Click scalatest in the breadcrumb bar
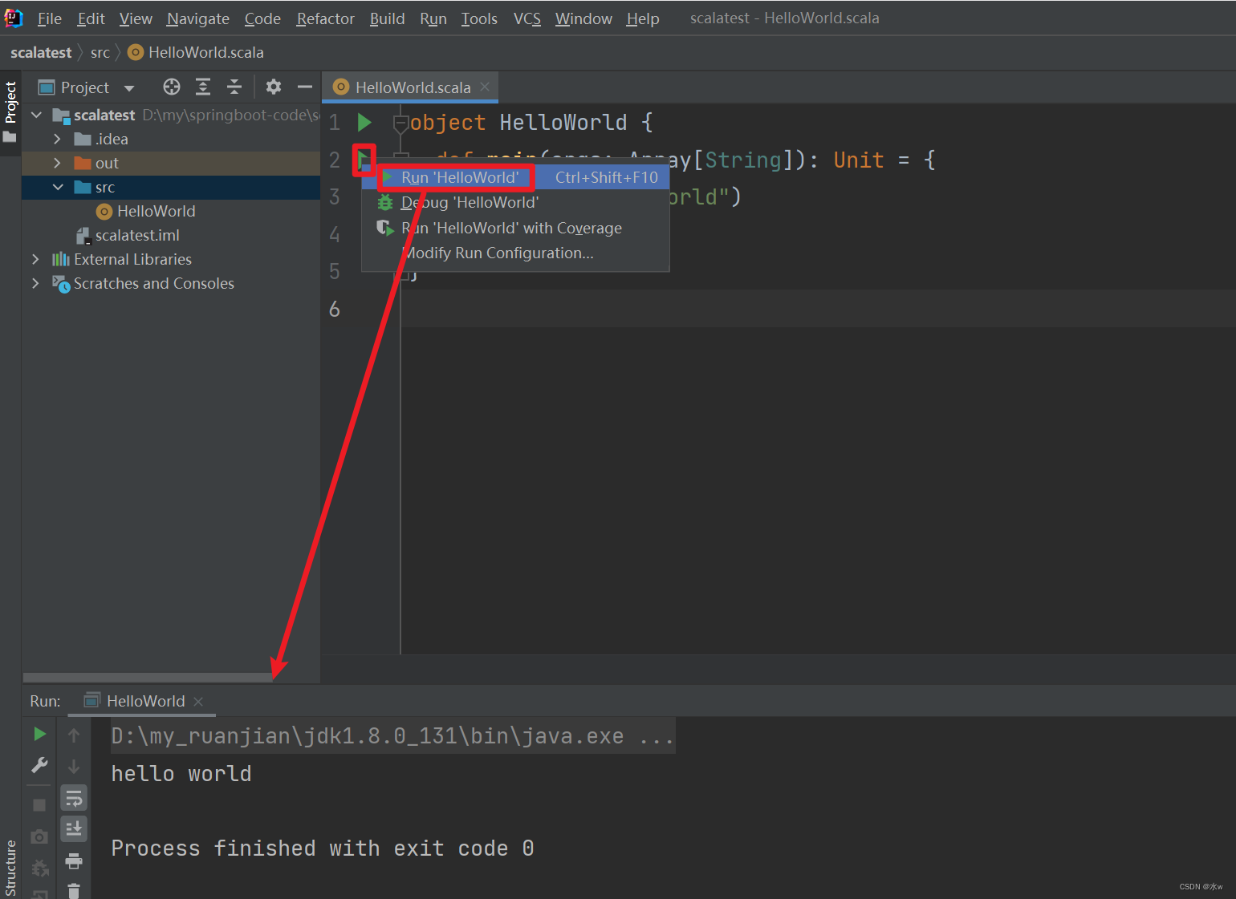The image size is (1236, 899). 41,52
